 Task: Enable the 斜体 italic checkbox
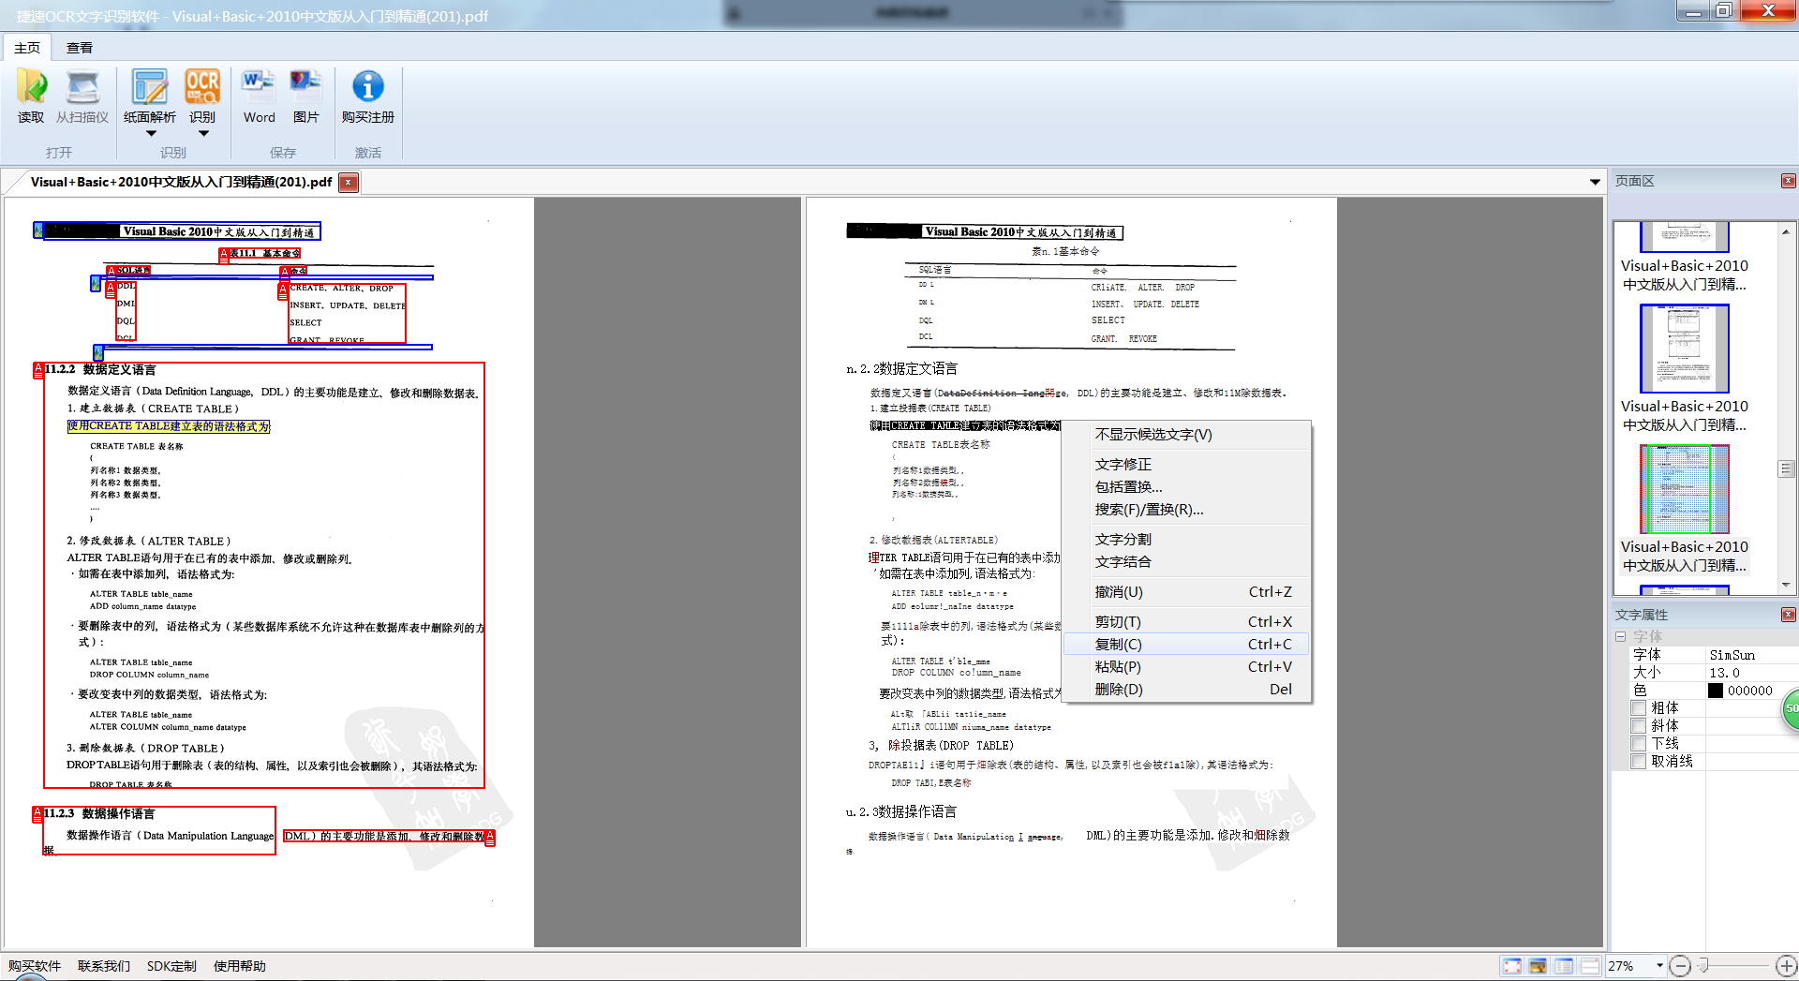click(1638, 726)
